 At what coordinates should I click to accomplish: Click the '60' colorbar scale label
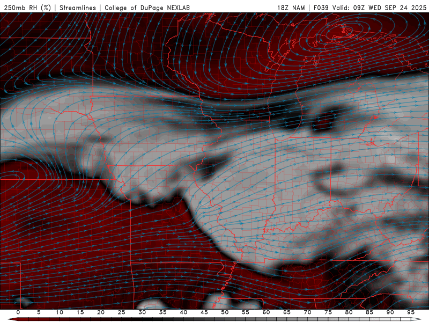point(266,312)
